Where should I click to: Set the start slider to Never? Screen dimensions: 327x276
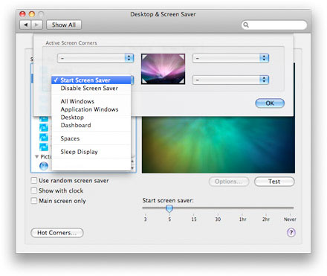(x=290, y=208)
